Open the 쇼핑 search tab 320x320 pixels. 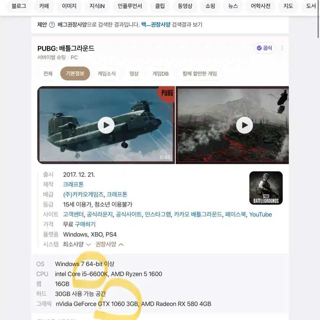[210, 6]
